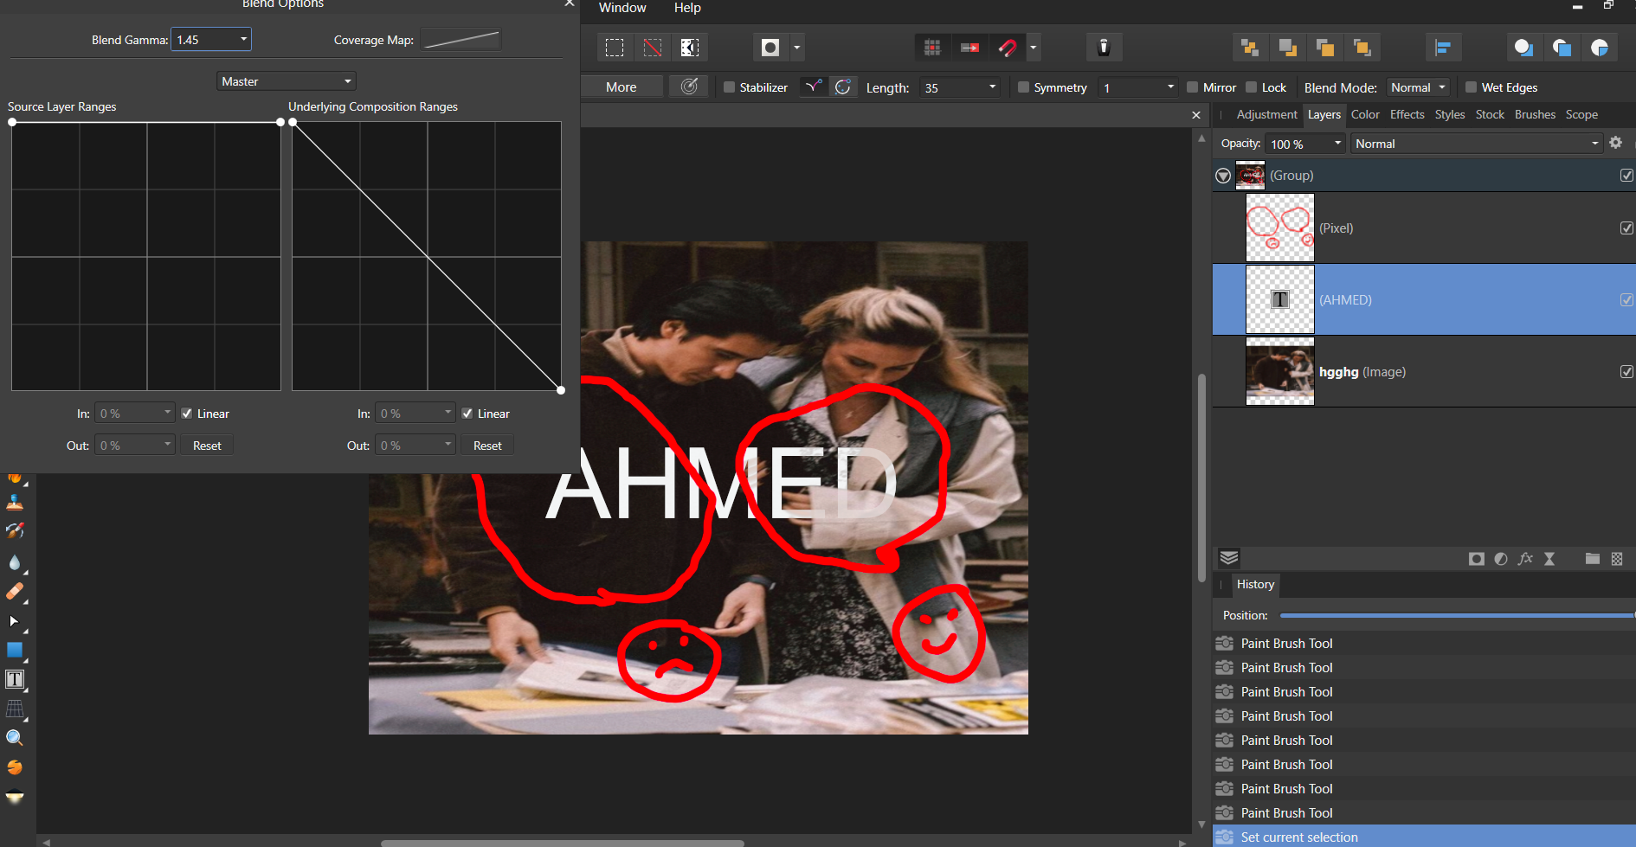Select the Healing Brush bandage tool
Viewport: 1636px width, 847px height.
click(x=15, y=592)
